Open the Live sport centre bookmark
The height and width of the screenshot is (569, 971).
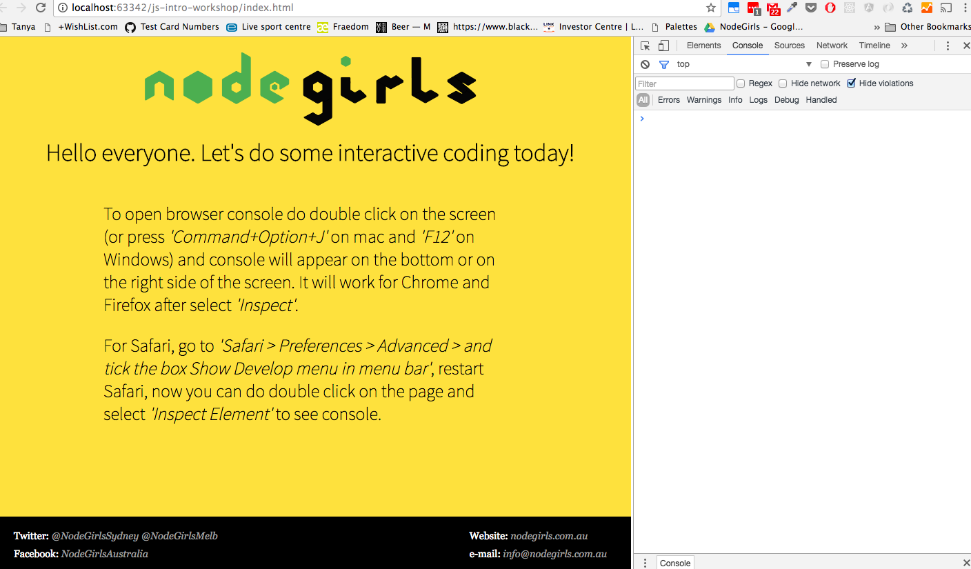(269, 27)
